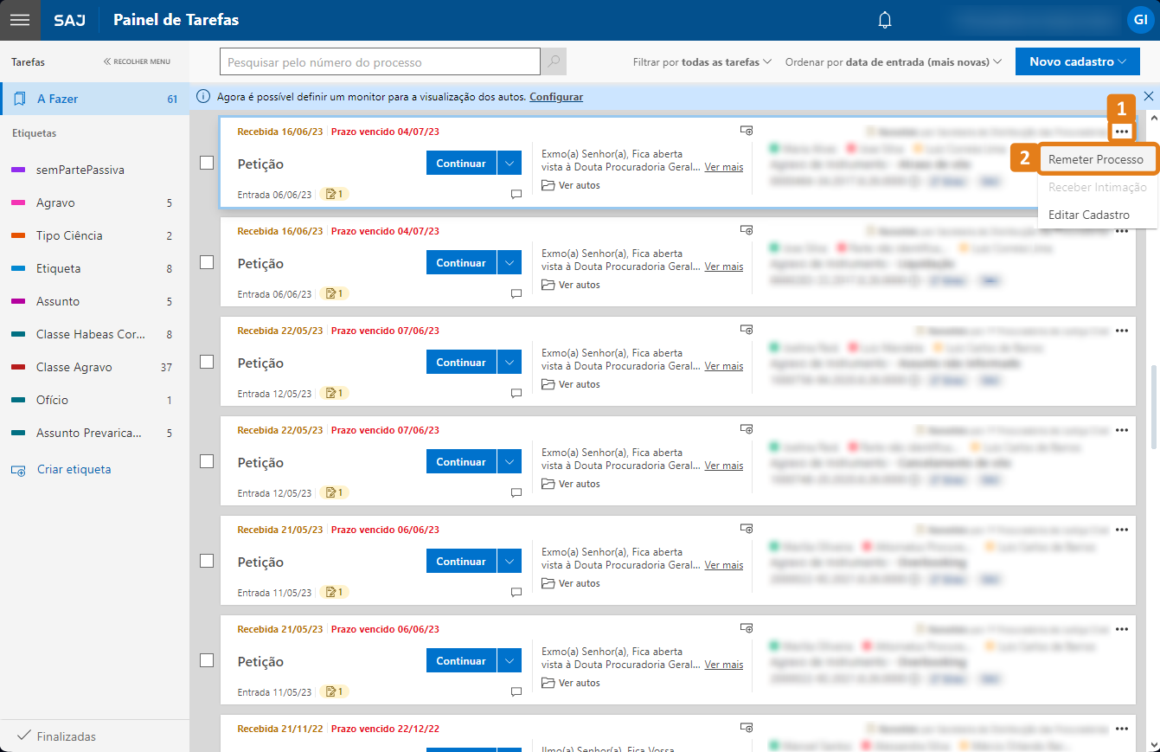Select the purple semPartePassiva label

pyautogui.click(x=80, y=170)
